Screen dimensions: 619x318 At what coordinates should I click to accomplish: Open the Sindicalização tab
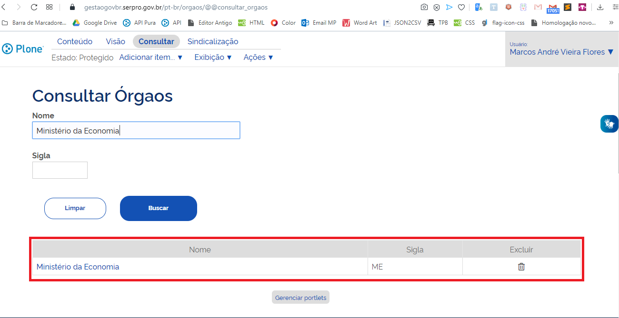(212, 41)
